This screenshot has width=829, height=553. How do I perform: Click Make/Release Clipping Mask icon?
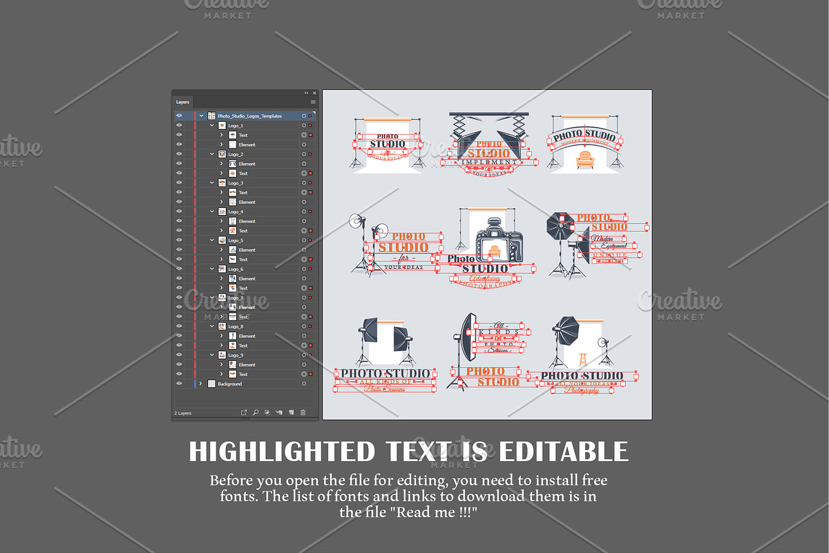pyautogui.click(x=267, y=413)
